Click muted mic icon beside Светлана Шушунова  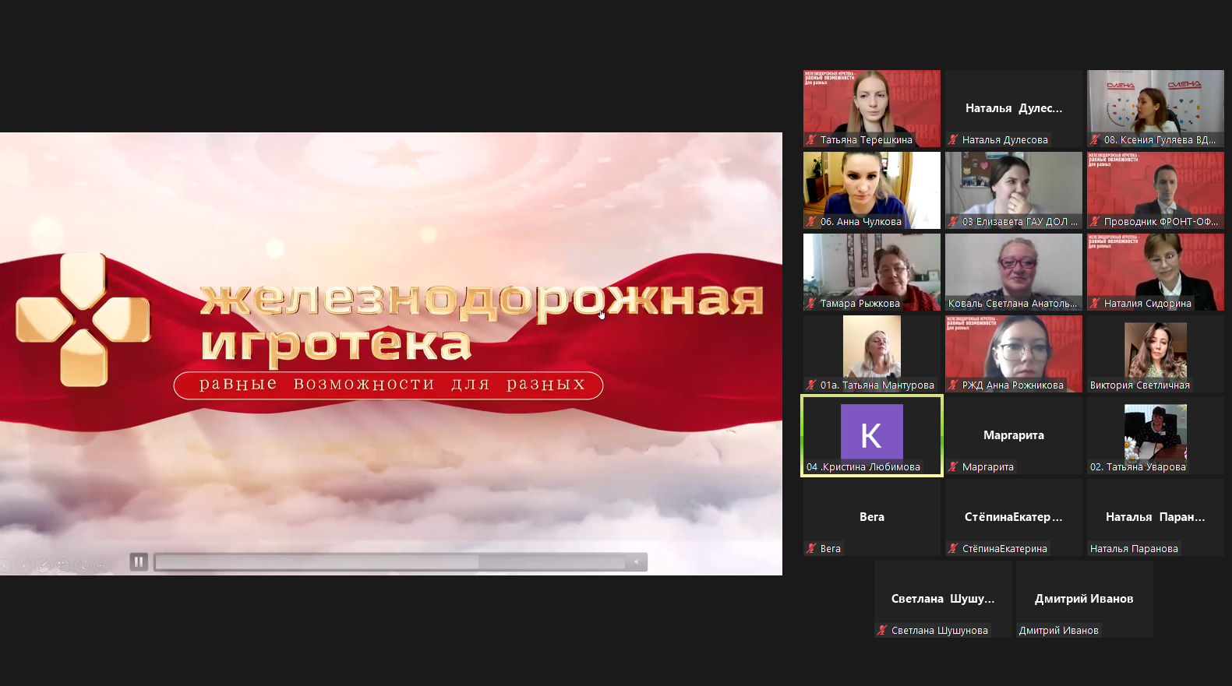[882, 631]
